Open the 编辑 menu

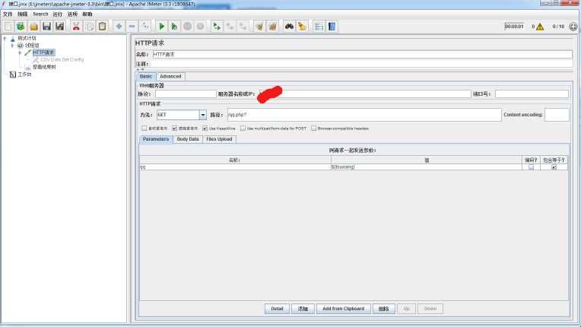(23, 14)
